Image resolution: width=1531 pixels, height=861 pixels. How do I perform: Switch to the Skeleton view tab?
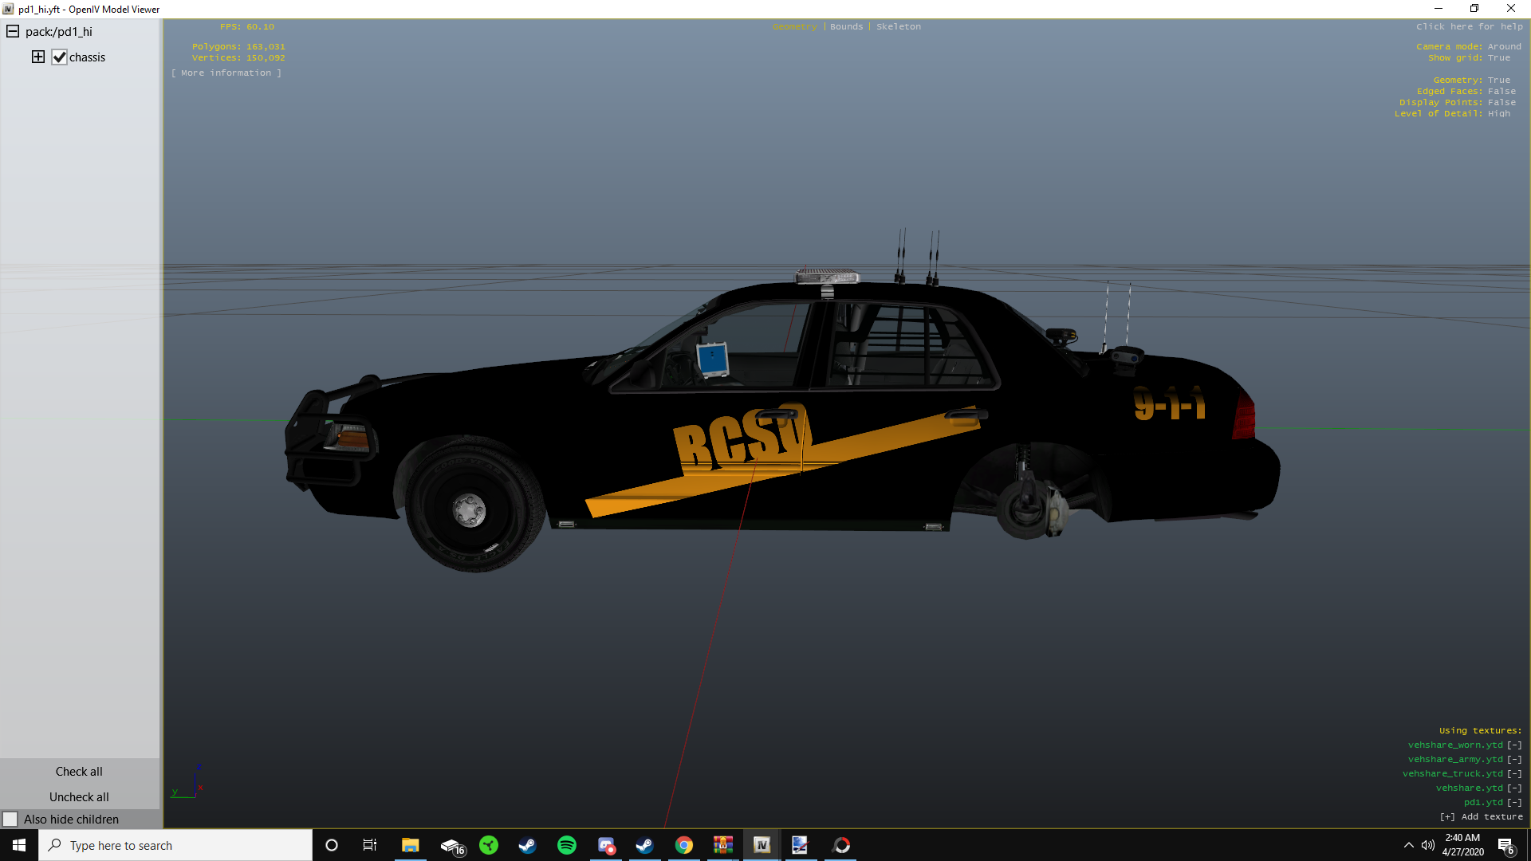tap(898, 26)
